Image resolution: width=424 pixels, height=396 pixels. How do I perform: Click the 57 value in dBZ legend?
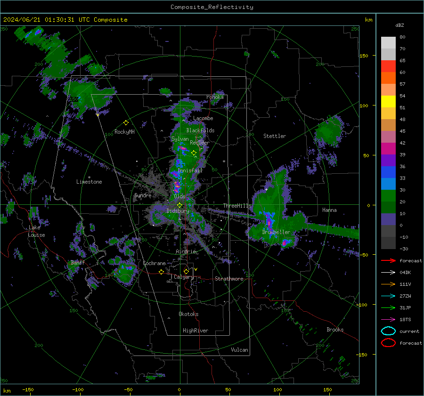[x=402, y=84]
